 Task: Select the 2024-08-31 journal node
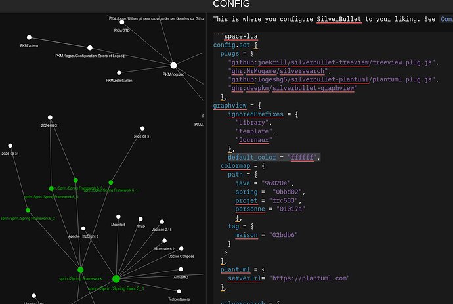50,118
